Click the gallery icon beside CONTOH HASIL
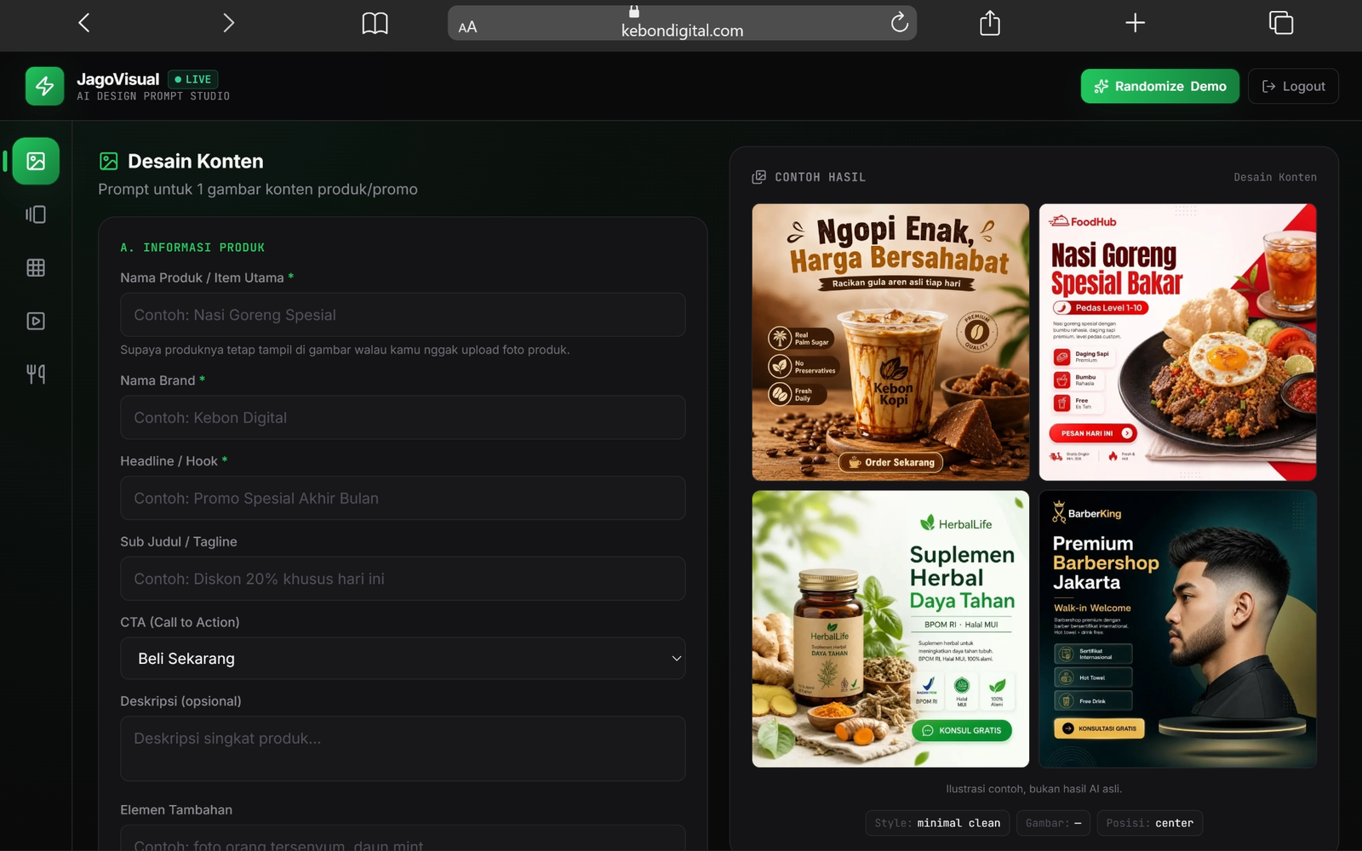Viewport: 1362px width, 851px height. pyautogui.click(x=758, y=177)
